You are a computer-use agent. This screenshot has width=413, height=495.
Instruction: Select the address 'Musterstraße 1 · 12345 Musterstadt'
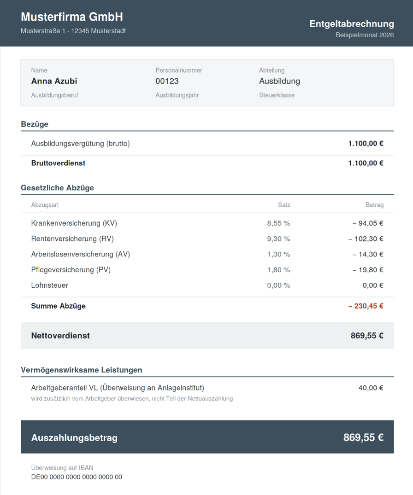pos(73,31)
